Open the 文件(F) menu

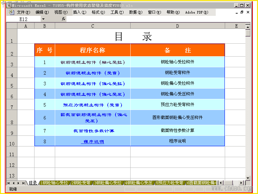(24, 12)
